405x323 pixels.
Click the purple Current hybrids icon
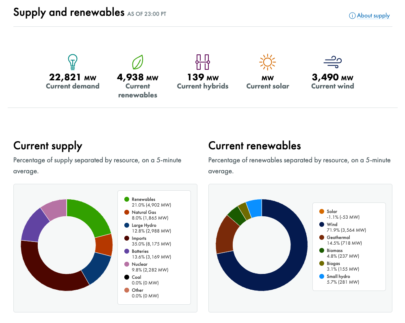pyautogui.click(x=202, y=62)
